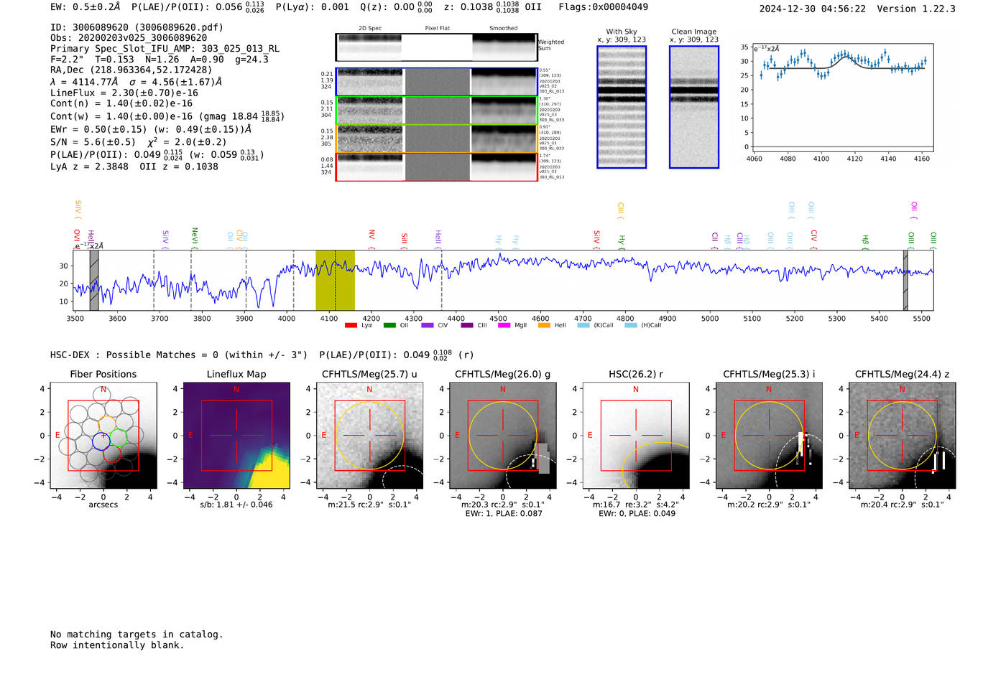Click the orange HeII legend swatch
1006x684 pixels.
point(544,325)
